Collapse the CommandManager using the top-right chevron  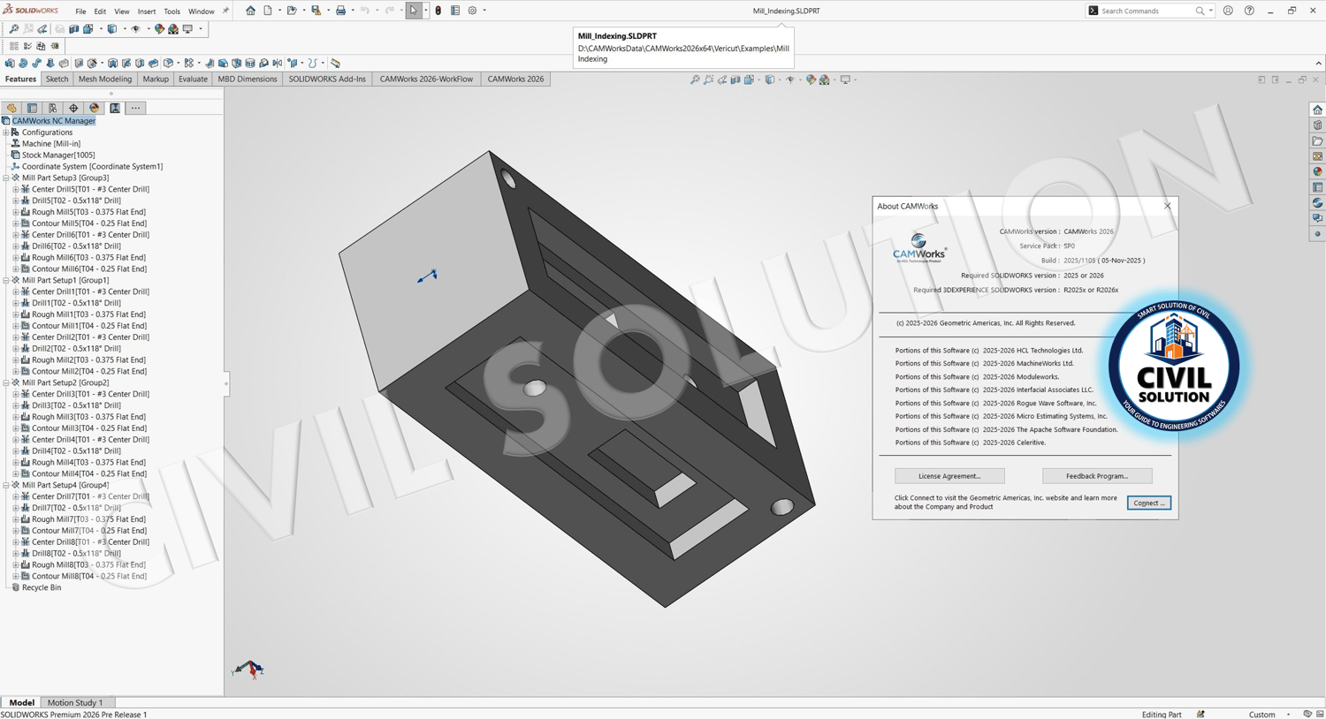point(1318,64)
